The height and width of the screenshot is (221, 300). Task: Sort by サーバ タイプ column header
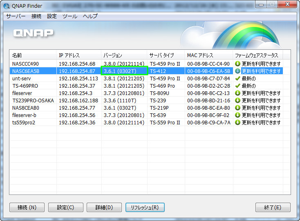[166, 55]
